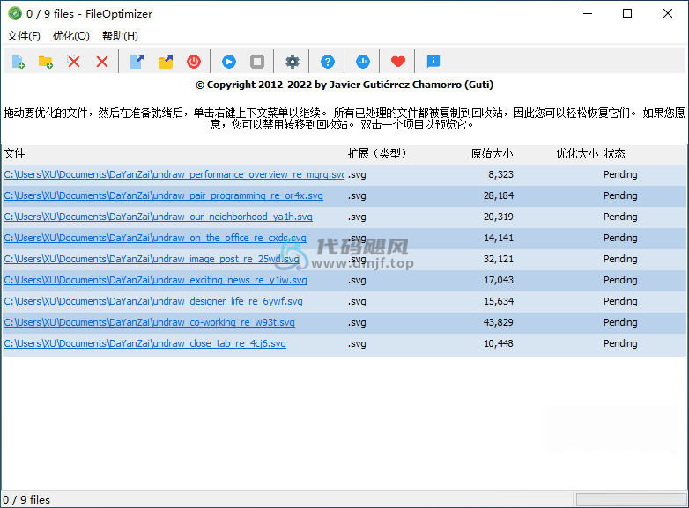Open the undraw_image_post_re_25wd.svg file link
Screen dimensions: 689x508
coord(152,259)
